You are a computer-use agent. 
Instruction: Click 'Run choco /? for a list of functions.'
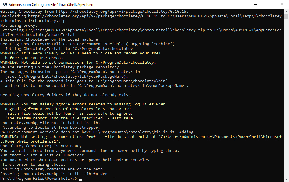[x=43, y=155]
